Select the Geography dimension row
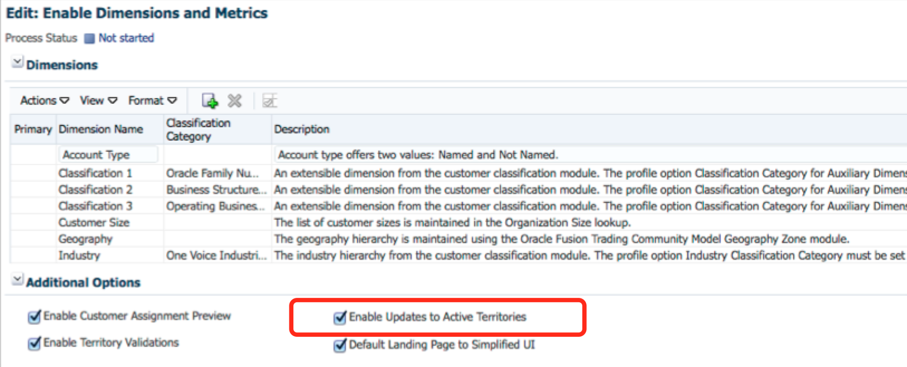This screenshot has height=367, width=907. pyautogui.click(x=85, y=239)
